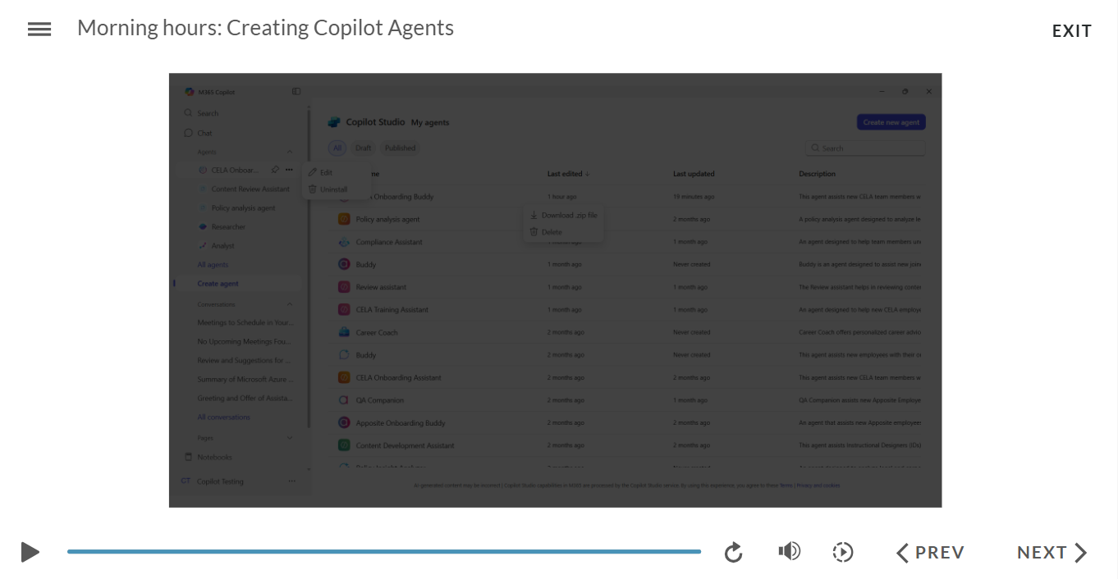Advance with the NEXT button
Screen dimensions: 1118x579
coord(1052,553)
